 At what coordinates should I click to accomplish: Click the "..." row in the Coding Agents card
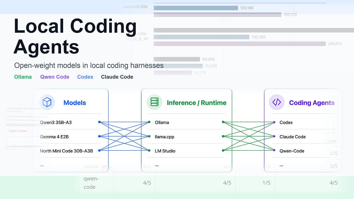(x=281, y=166)
